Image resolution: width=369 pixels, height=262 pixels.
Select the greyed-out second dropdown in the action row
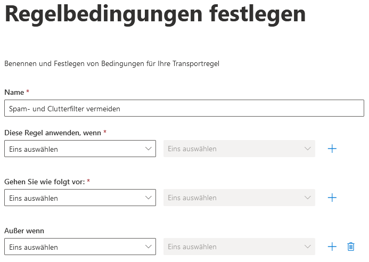point(239,198)
